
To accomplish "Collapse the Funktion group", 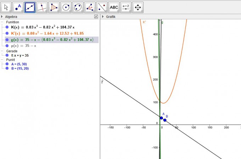I will coord(3,22).
